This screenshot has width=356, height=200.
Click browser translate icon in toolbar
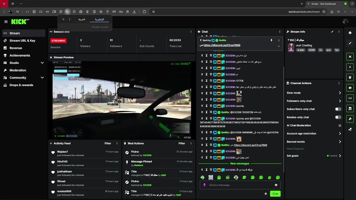click(67, 12)
